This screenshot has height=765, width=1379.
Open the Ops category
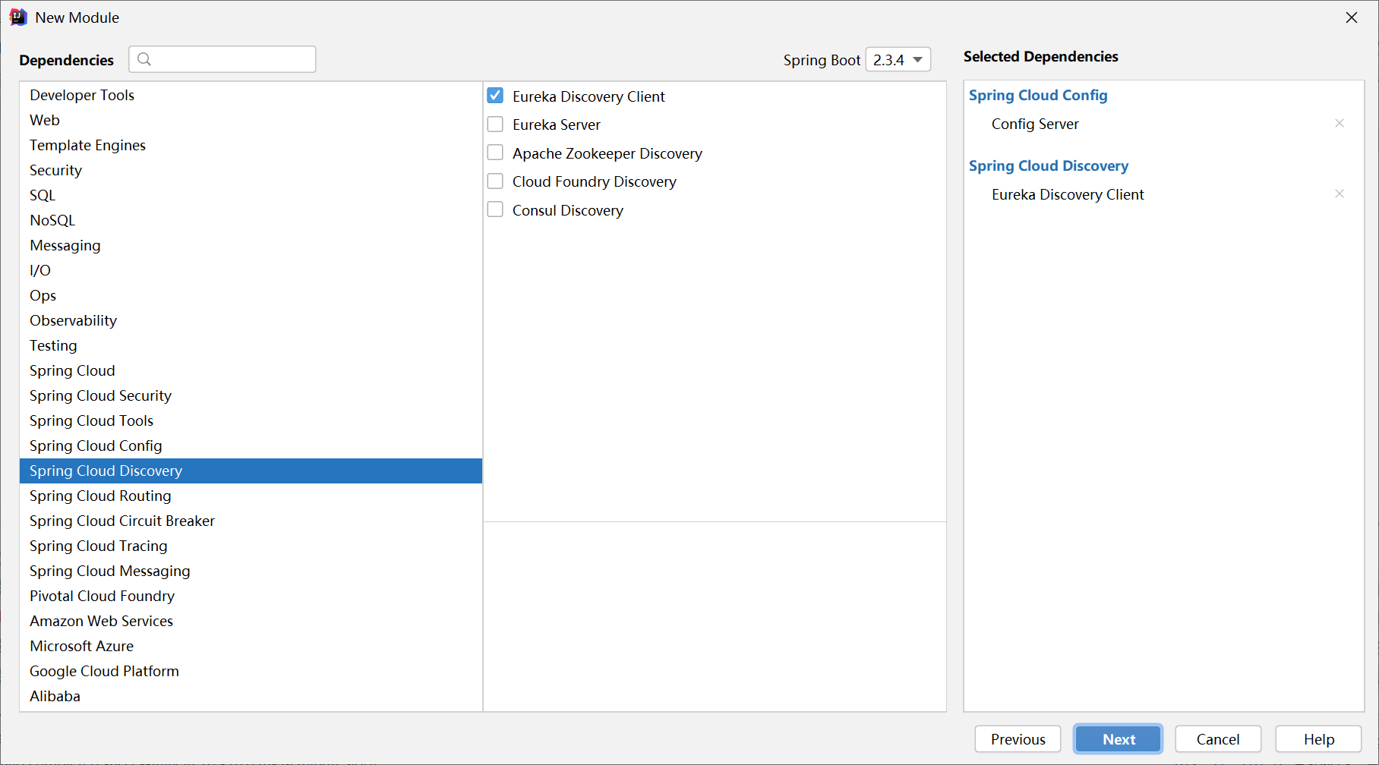coord(251,295)
